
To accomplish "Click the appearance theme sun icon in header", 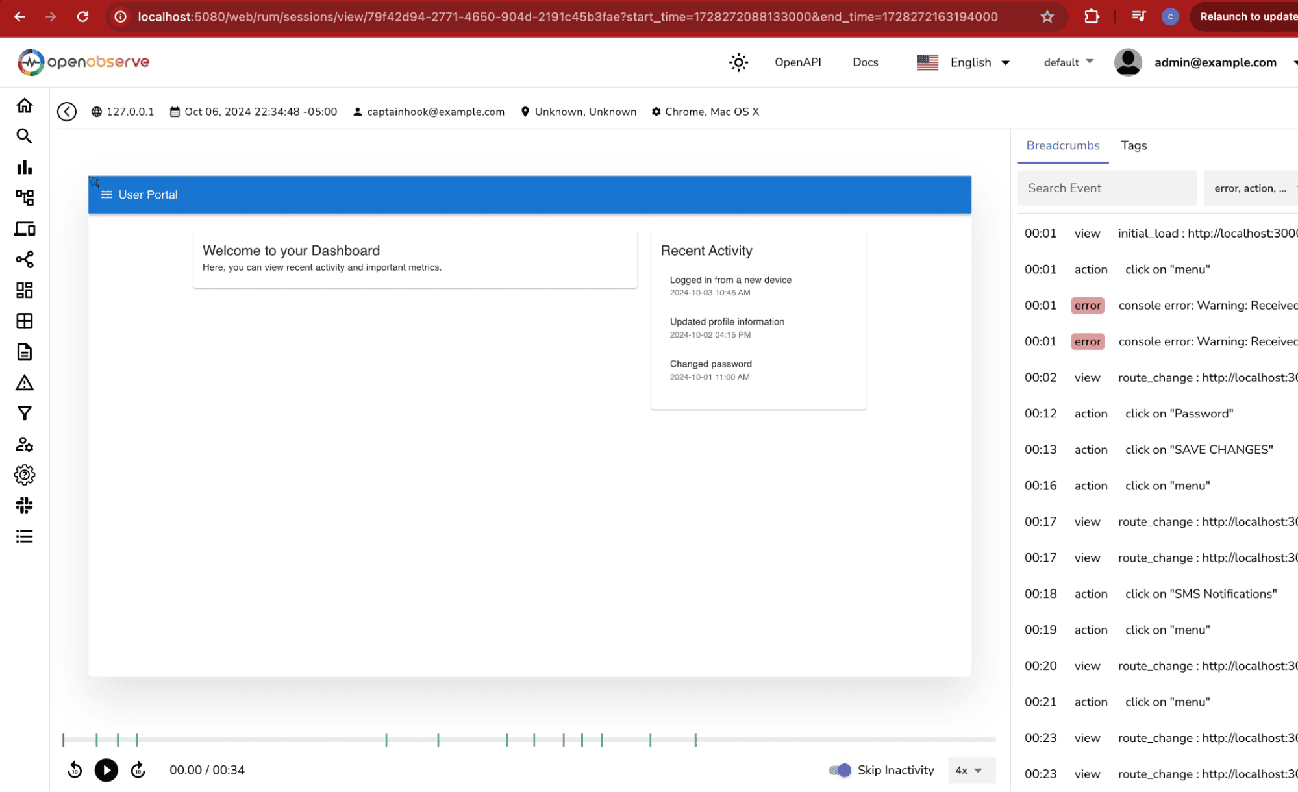I will [738, 62].
